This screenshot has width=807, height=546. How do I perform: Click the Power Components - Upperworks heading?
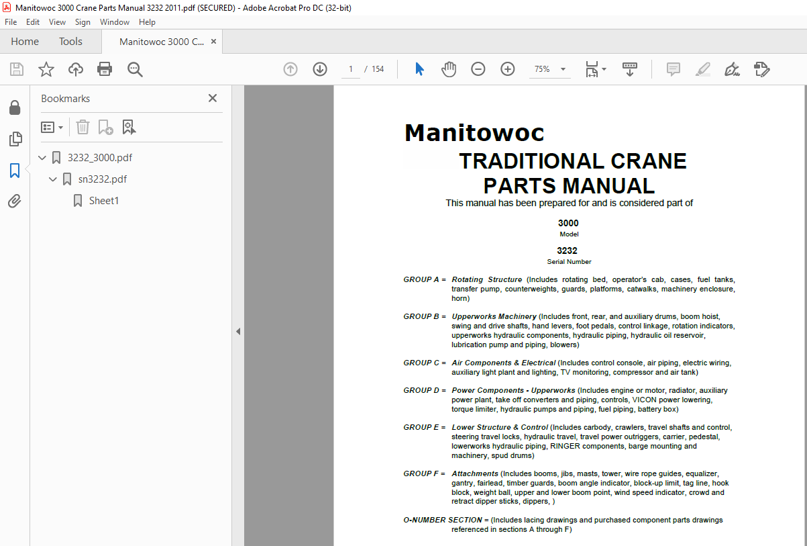513,390
